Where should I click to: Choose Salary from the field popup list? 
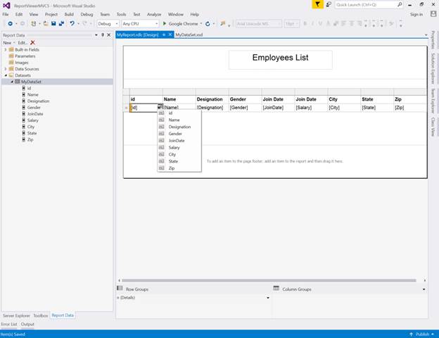point(179,147)
